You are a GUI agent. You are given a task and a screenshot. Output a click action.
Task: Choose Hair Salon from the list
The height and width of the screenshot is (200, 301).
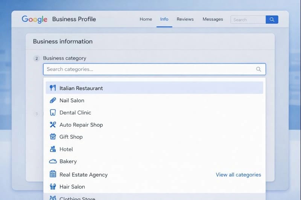155,186
